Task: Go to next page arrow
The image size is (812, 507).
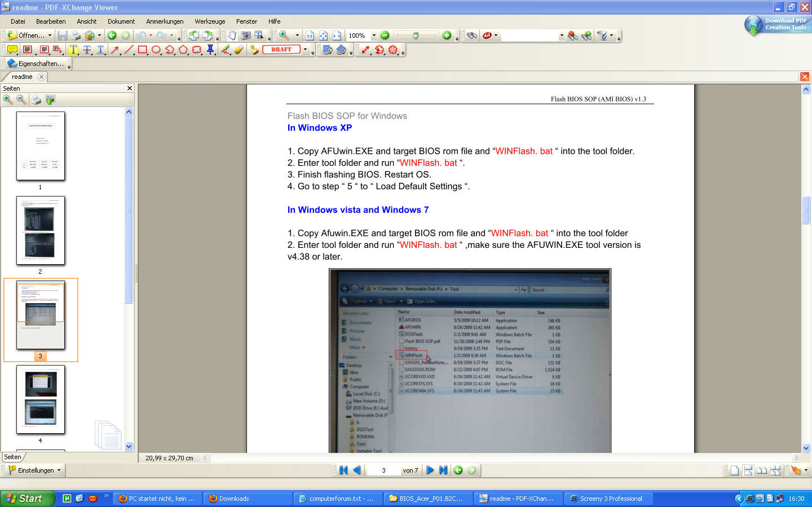Action: [x=430, y=470]
